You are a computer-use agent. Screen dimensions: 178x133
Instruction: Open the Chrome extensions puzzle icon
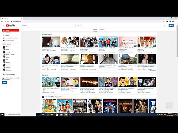pos(170,21)
